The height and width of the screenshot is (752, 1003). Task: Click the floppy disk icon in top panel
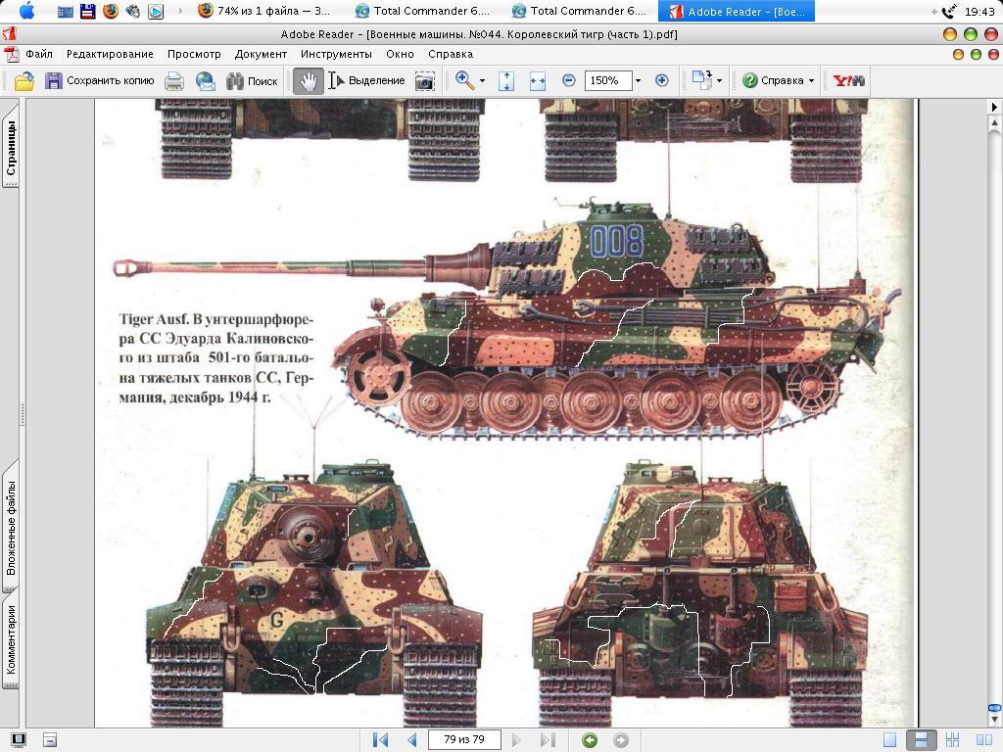(x=87, y=10)
